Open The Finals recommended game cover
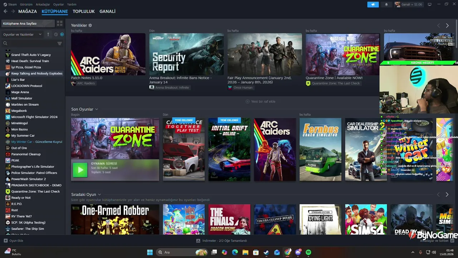Image resolution: width=458 pixels, height=258 pixels. [229, 219]
